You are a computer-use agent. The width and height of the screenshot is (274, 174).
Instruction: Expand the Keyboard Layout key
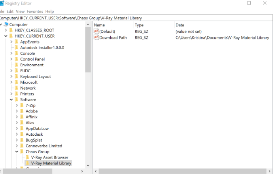(x=11, y=77)
